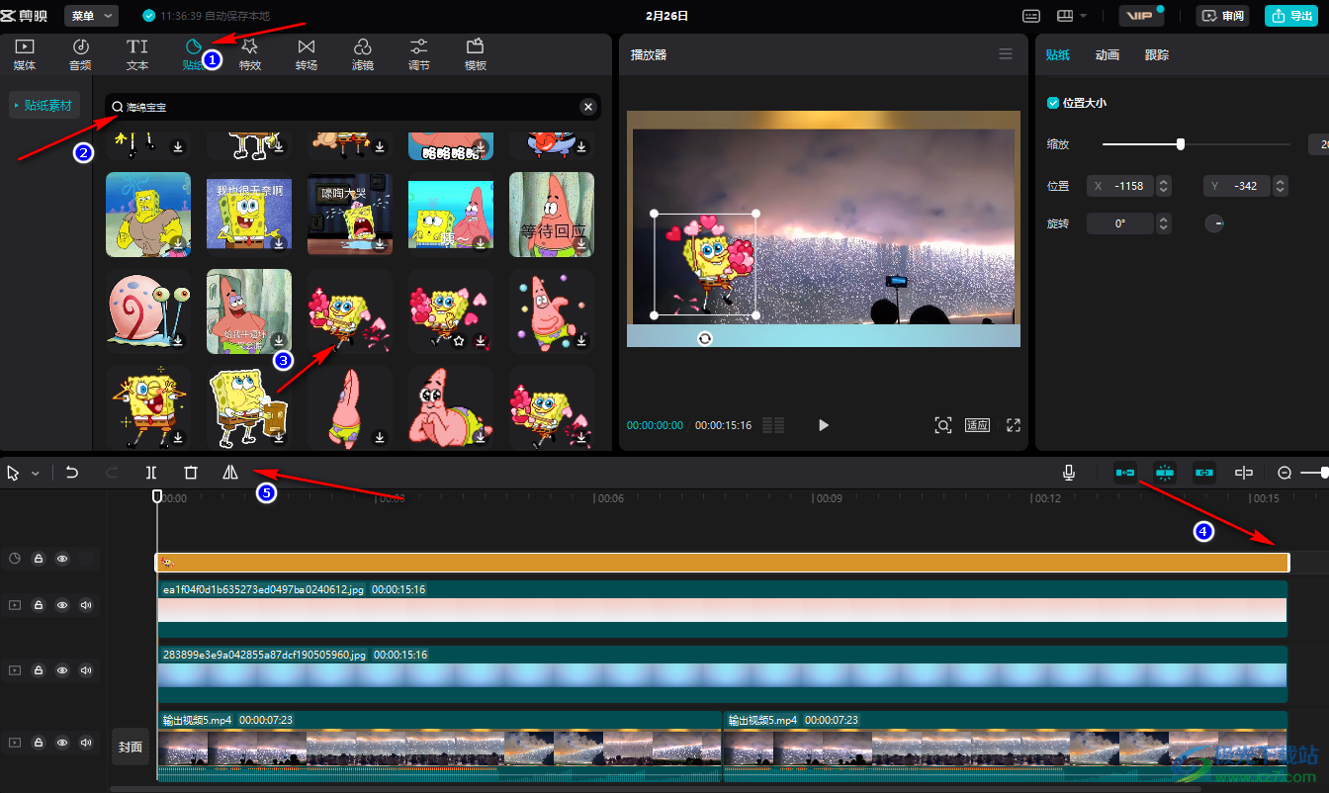
Task: Select the pointer selection tool
Action: (13, 473)
